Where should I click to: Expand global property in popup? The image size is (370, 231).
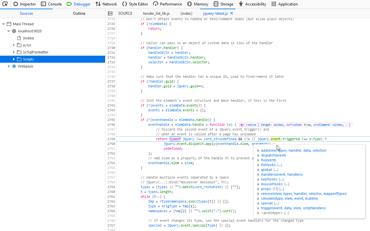pos(258,170)
